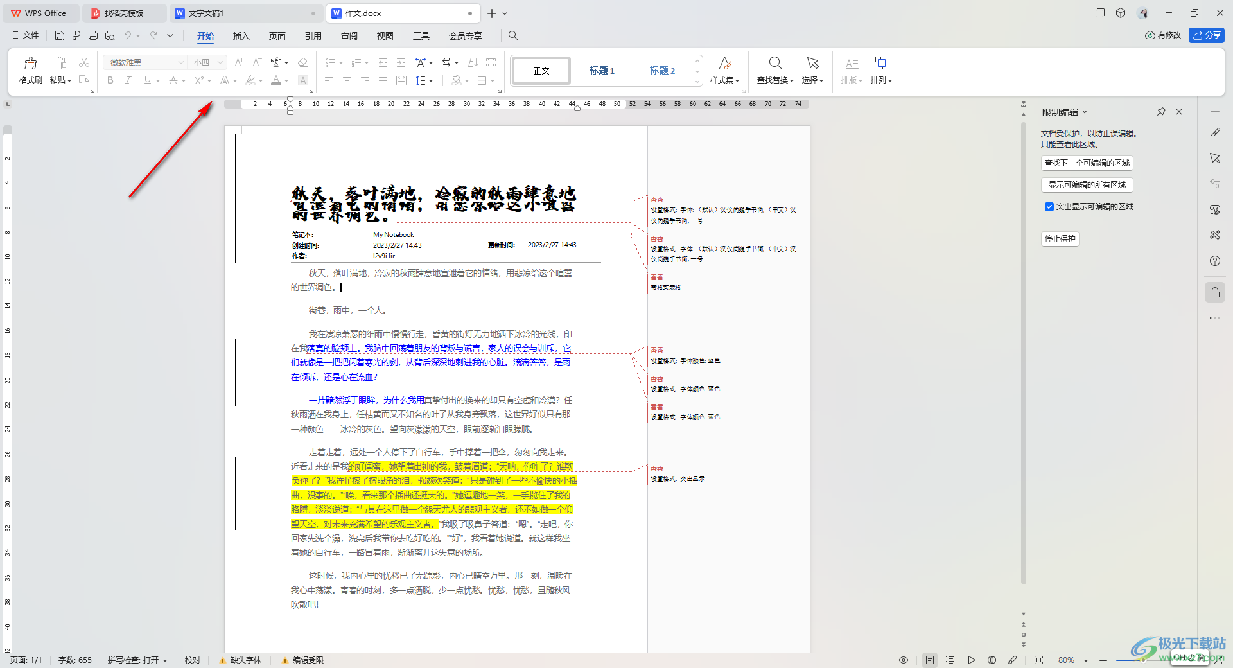1233x668 pixels.
Task: Switch to the 视图 ribbon tab
Action: [385, 36]
